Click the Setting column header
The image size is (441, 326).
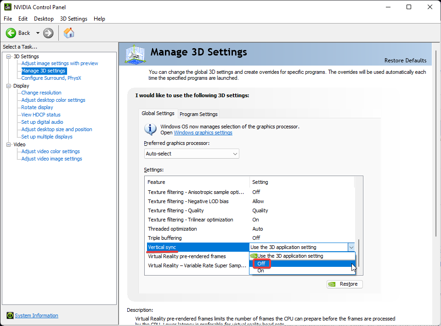pyautogui.click(x=302, y=182)
